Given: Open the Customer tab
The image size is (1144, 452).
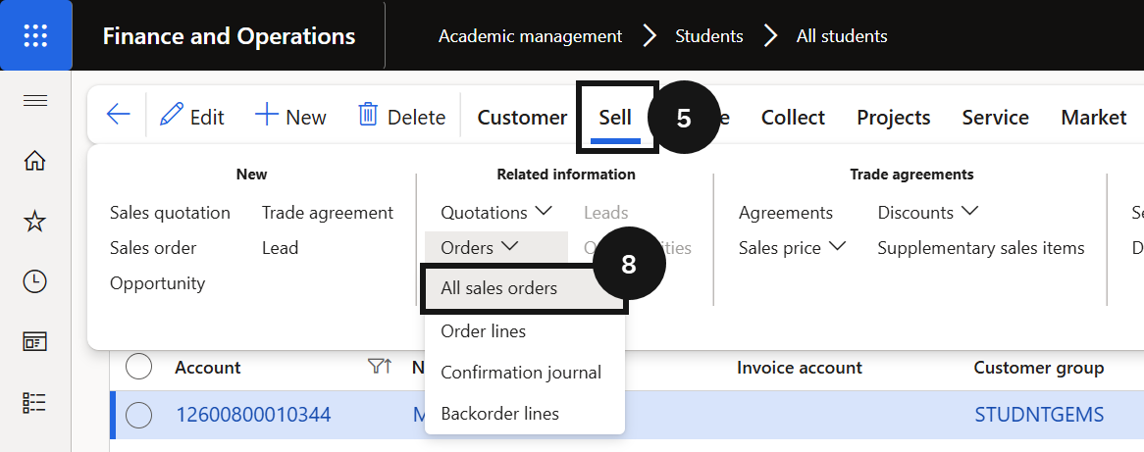Looking at the screenshot, I should tap(522, 118).
